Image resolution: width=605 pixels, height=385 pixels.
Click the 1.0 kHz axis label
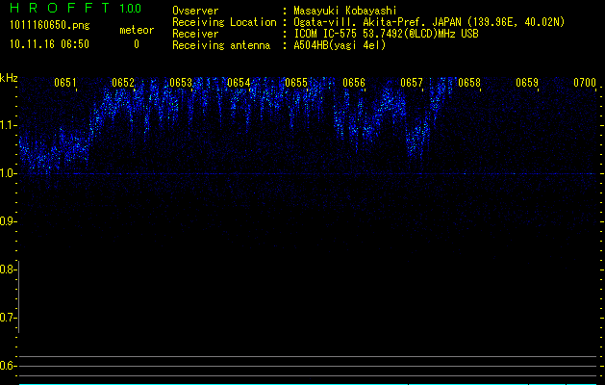(9, 173)
